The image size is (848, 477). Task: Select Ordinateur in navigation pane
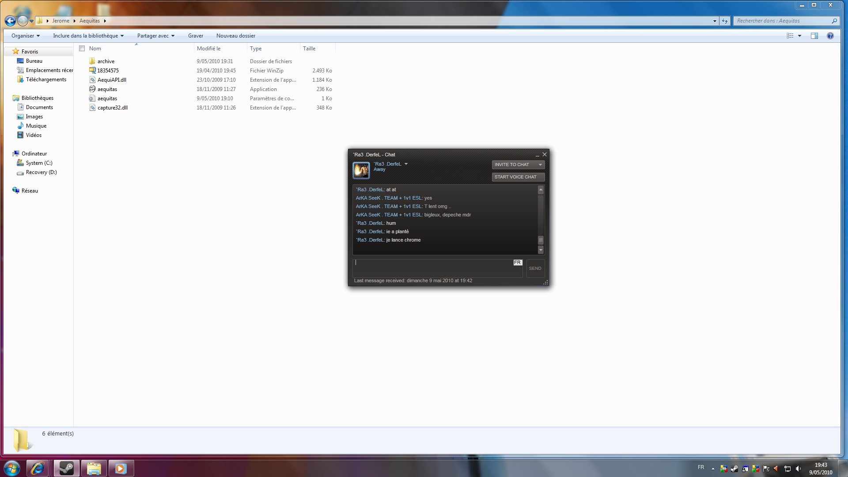point(34,154)
